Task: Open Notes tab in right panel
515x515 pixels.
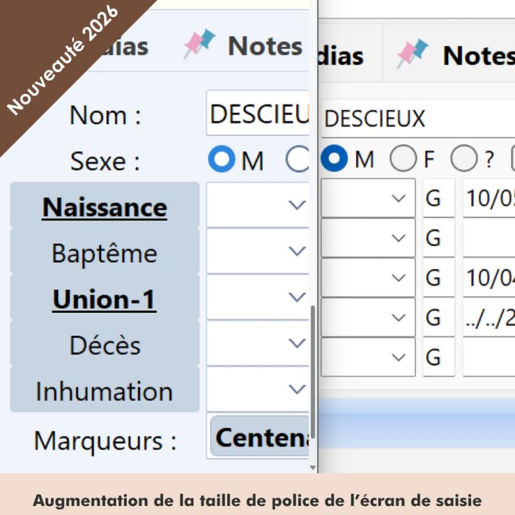Action: pyautogui.click(x=479, y=56)
